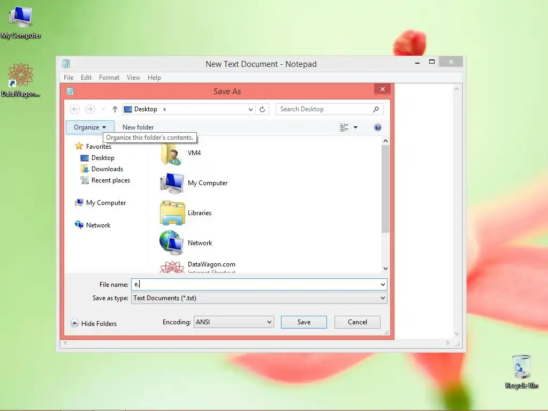This screenshot has width=548, height=411.
Task: Open My Computer desktop icon
Action: tap(21, 22)
